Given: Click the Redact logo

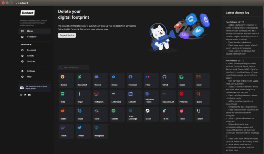Looking at the screenshot, I should tap(28, 13).
